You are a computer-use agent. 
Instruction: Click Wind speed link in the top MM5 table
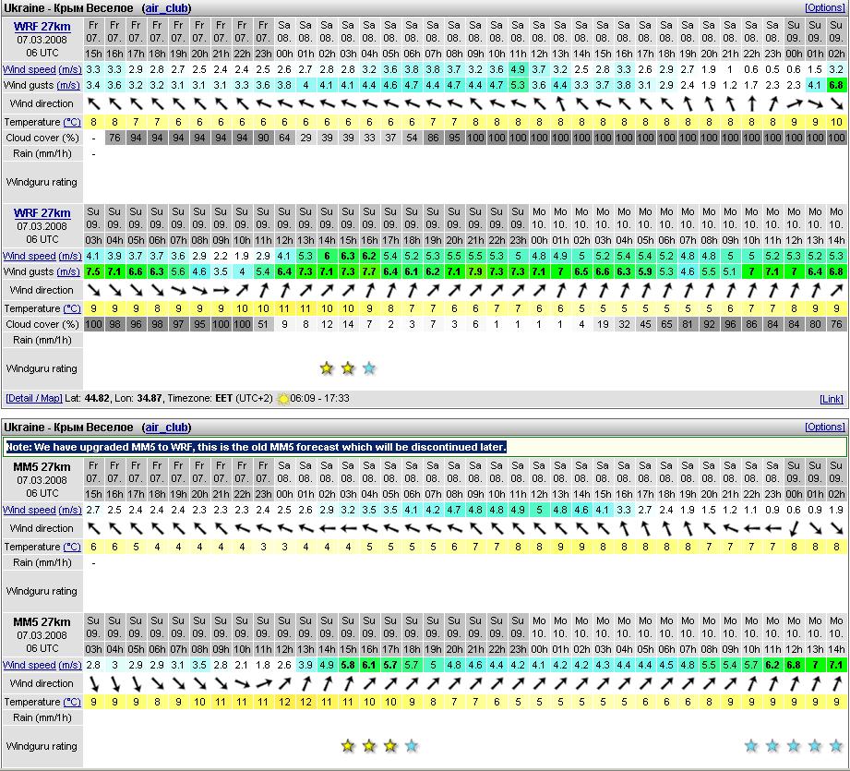point(29,510)
